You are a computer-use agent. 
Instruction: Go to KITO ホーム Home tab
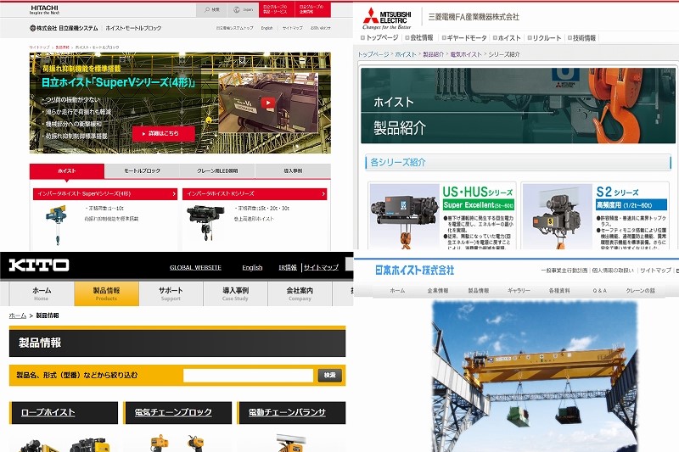pyautogui.click(x=42, y=293)
